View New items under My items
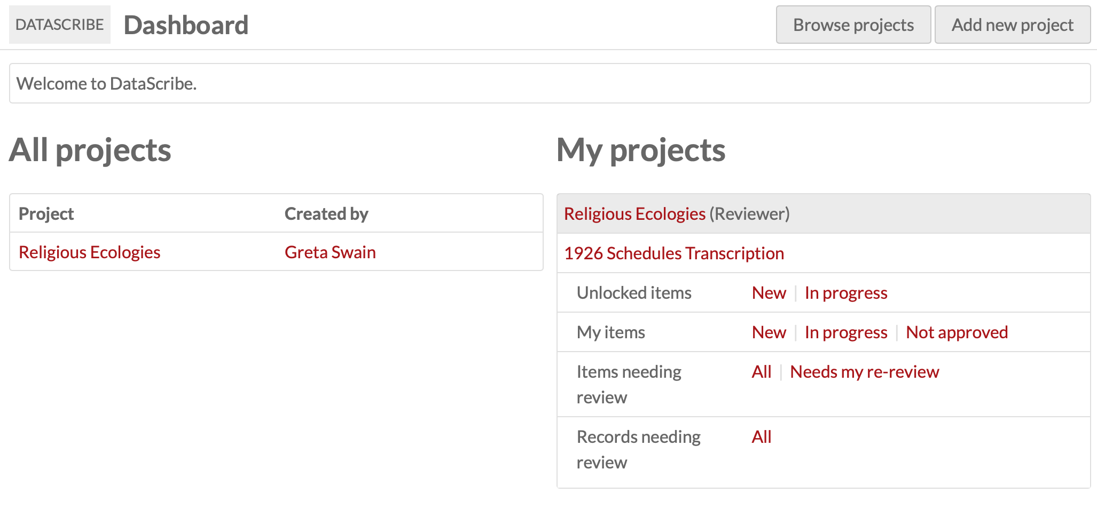Image resolution: width=1097 pixels, height=509 pixels. pos(769,332)
